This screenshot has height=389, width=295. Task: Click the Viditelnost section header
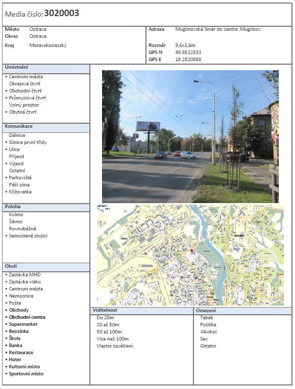pyautogui.click(x=141, y=311)
